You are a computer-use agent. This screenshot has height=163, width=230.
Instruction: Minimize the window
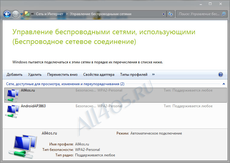coord(201,4)
